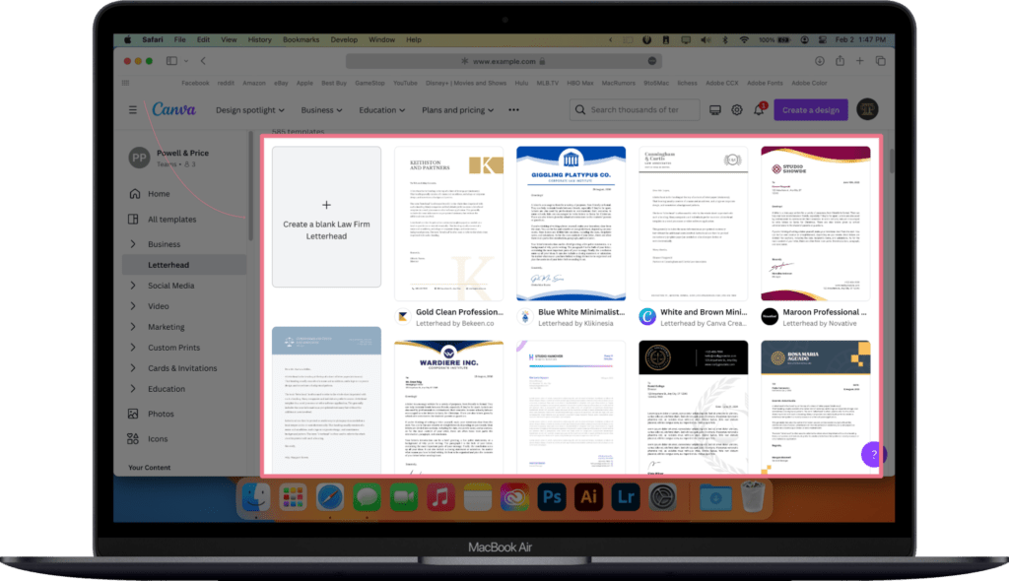The width and height of the screenshot is (1009, 581).
Task: Open the MacRumors bookmark
Action: pos(619,83)
